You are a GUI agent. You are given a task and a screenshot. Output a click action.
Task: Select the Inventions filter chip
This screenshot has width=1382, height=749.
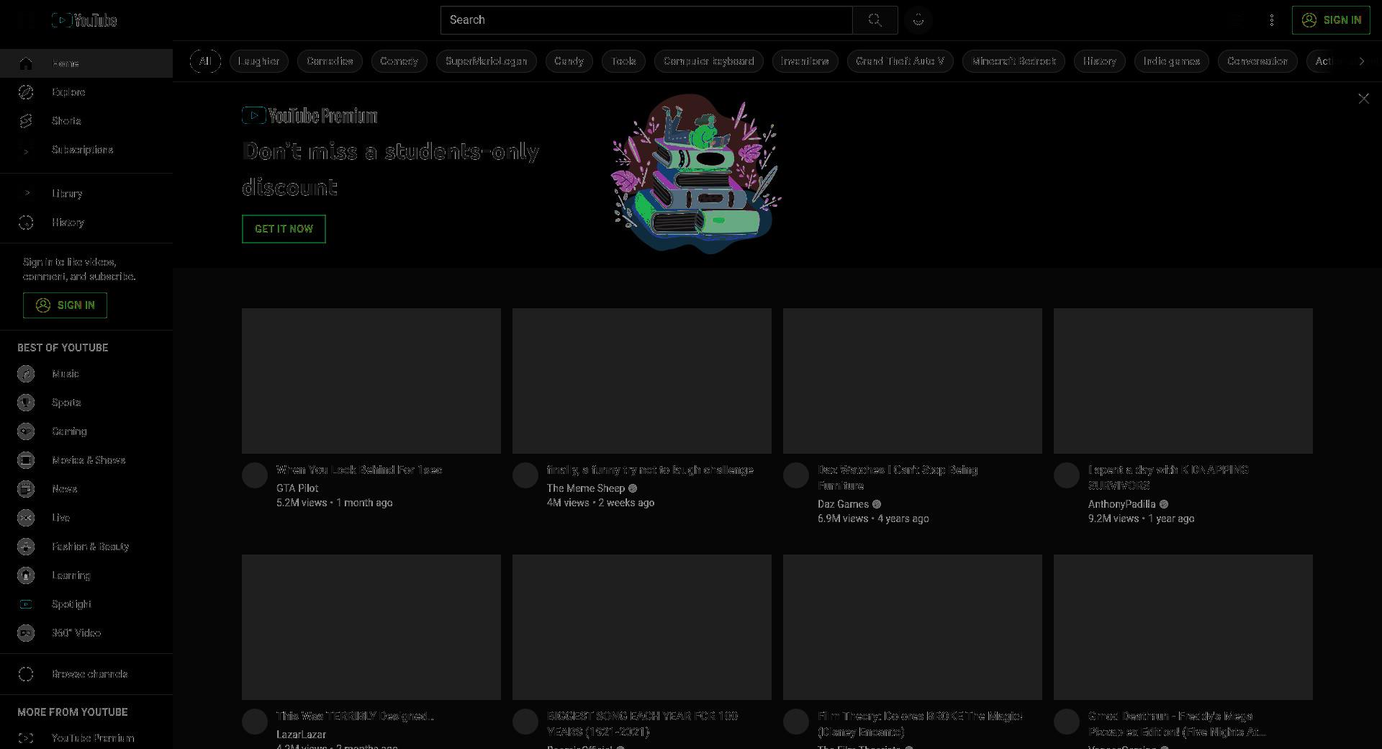pyautogui.click(x=805, y=61)
